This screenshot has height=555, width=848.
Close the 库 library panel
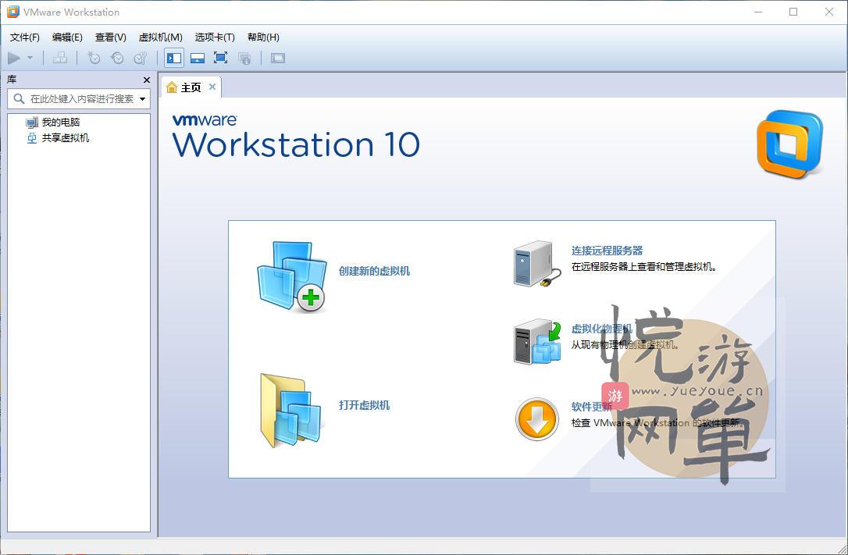(x=147, y=80)
